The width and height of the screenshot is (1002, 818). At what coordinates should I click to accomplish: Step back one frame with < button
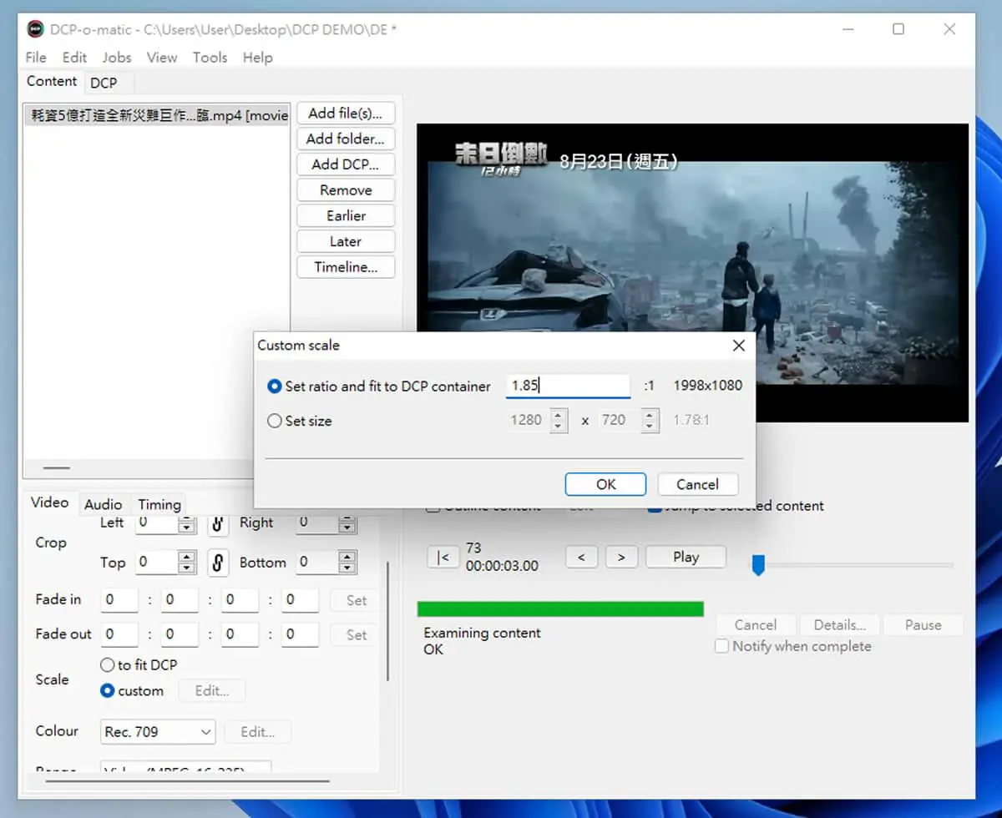581,557
